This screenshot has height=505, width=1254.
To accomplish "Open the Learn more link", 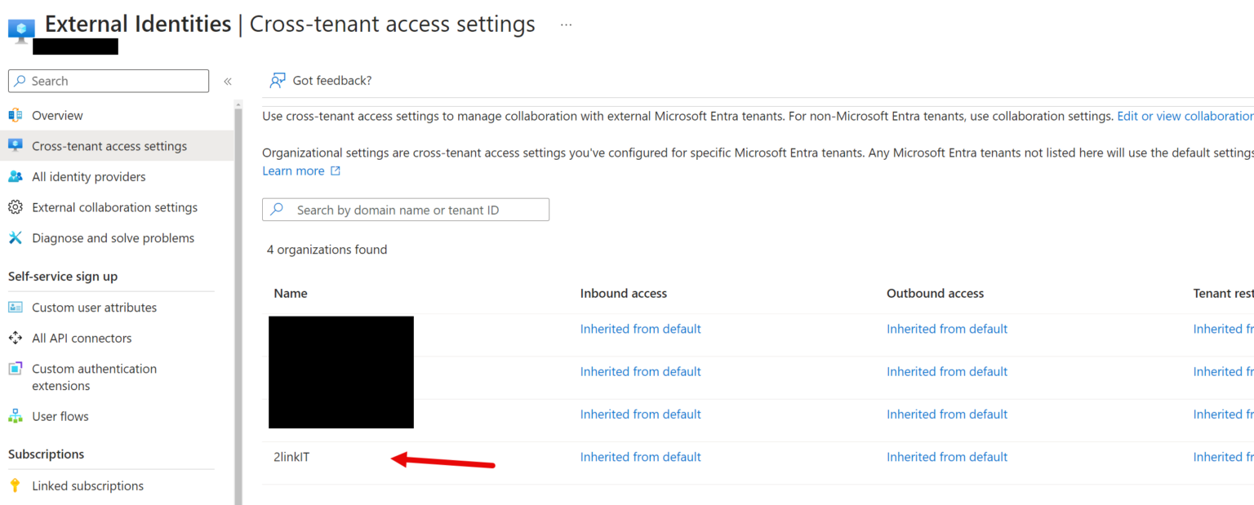I will [294, 170].
